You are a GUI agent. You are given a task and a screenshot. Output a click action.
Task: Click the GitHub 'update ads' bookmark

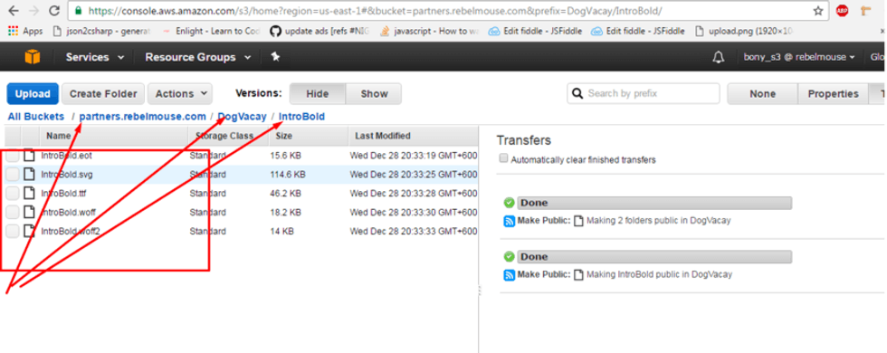320,31
